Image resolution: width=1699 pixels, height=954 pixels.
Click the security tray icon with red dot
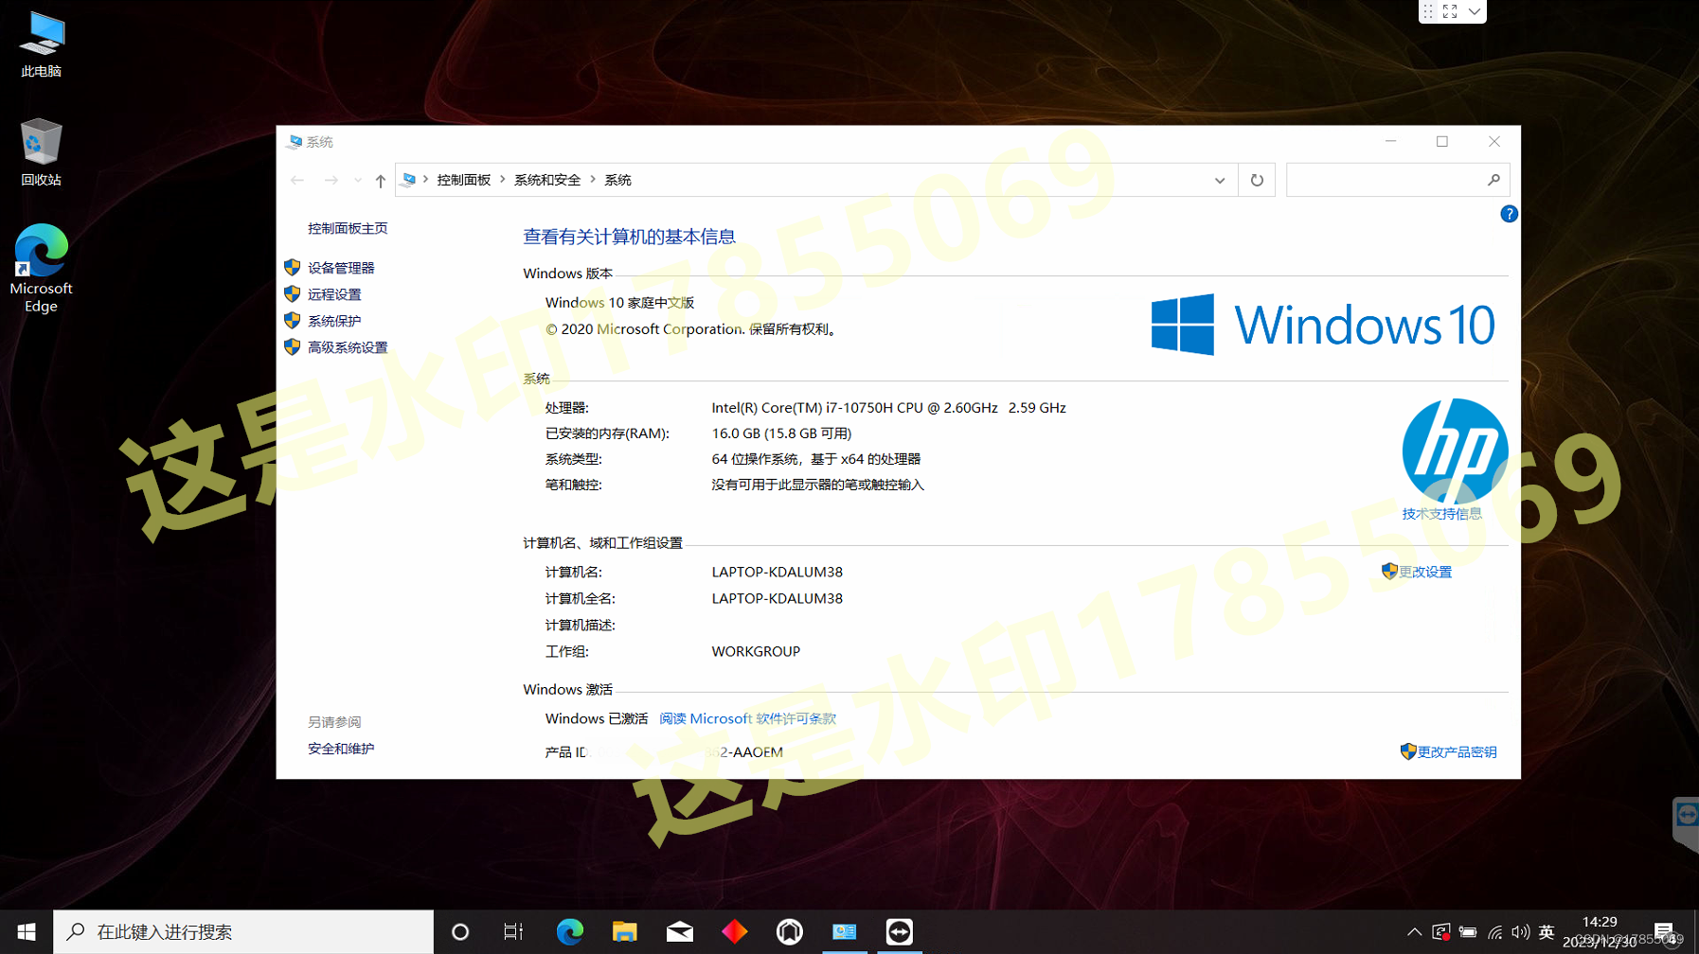coord(1441,932)
